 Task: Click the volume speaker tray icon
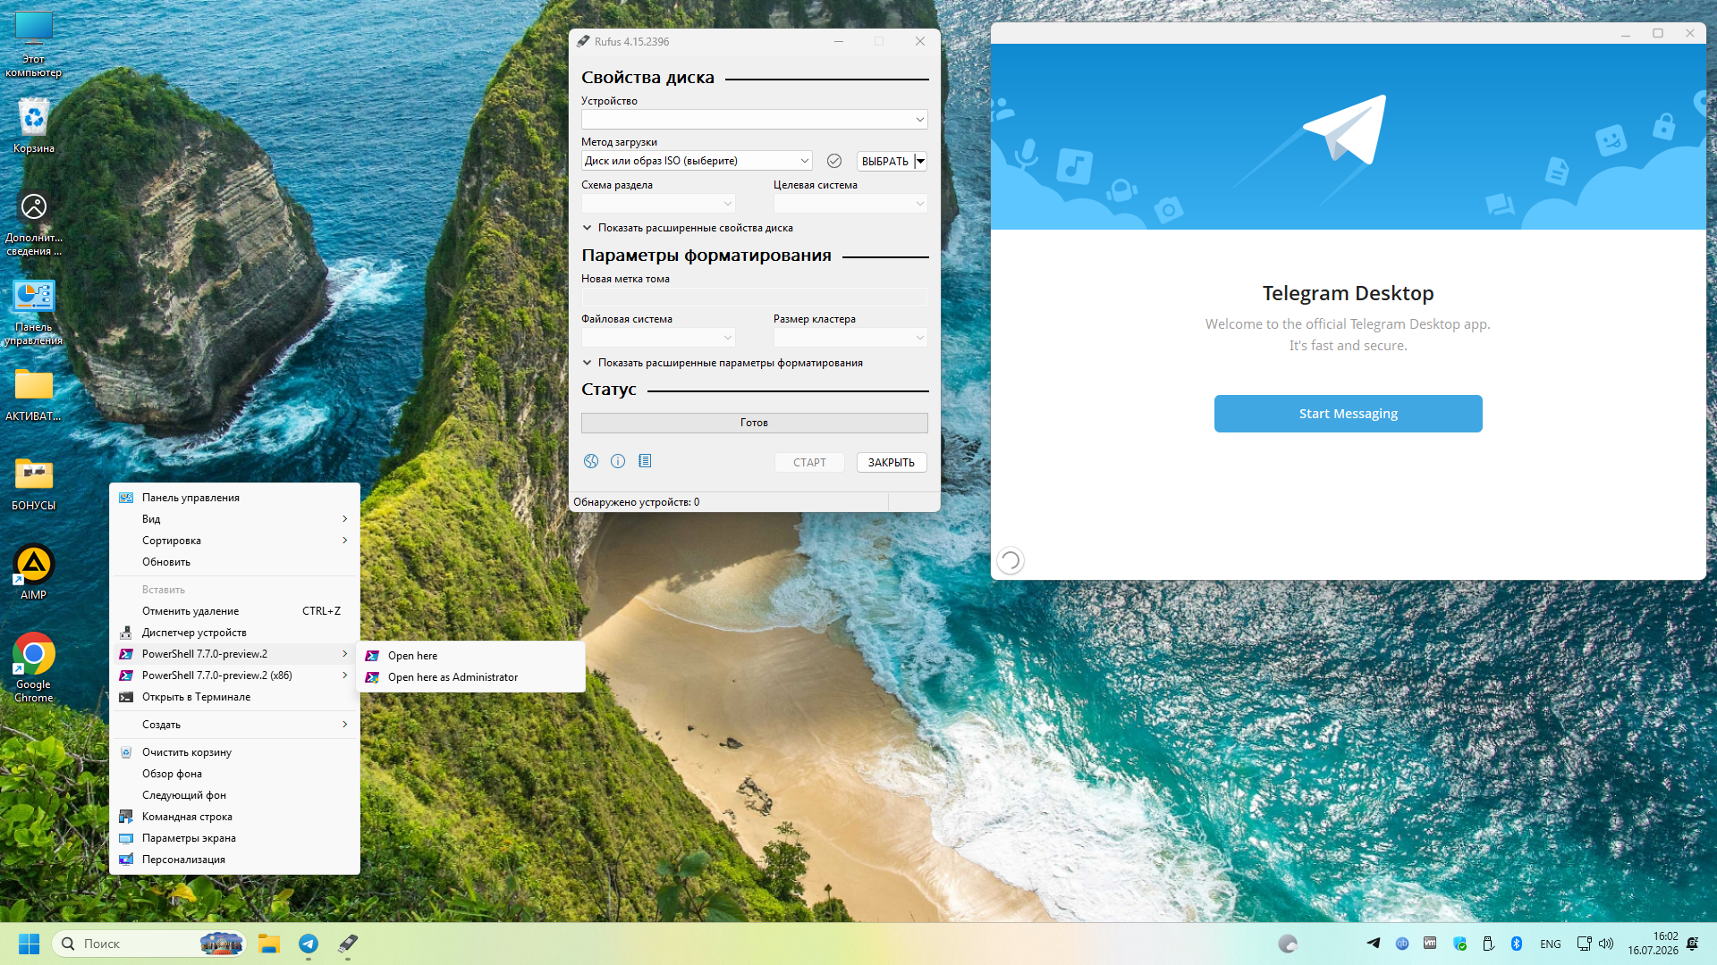1606,944
